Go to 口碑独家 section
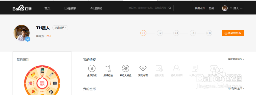Screen dimensions: 256x95 point(70,8)
